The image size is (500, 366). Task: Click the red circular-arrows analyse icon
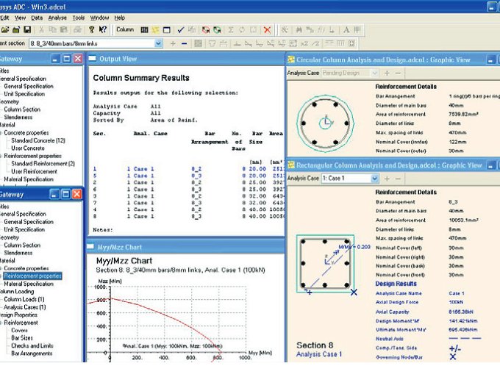206,30
